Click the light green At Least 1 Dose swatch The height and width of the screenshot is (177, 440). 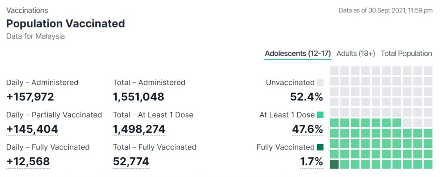[320, 115]
